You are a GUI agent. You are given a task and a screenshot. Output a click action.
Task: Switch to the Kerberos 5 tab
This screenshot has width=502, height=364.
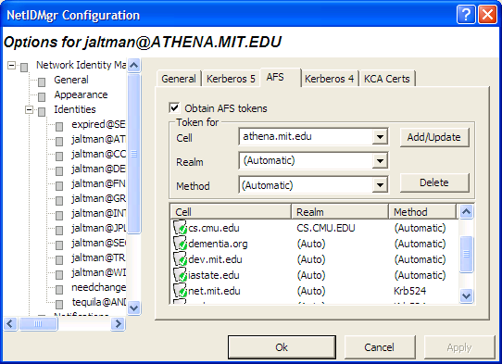coord(231,79)
